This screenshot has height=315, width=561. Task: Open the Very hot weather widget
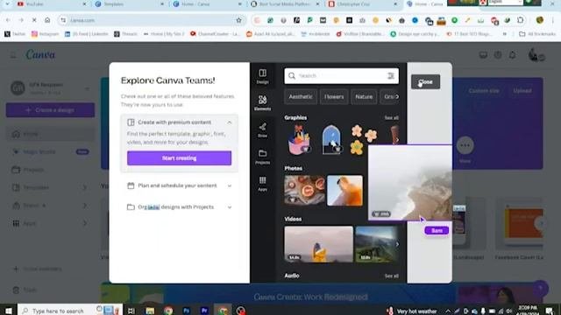click(411, 311)
